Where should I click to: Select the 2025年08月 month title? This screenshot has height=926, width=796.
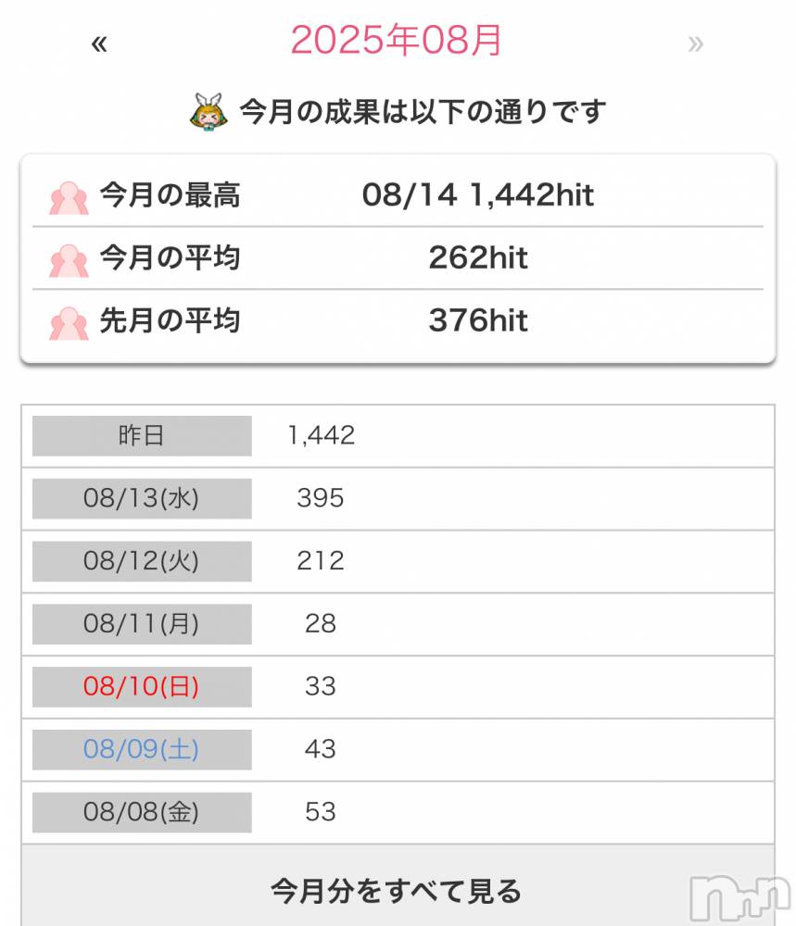[x=396, y=40]
